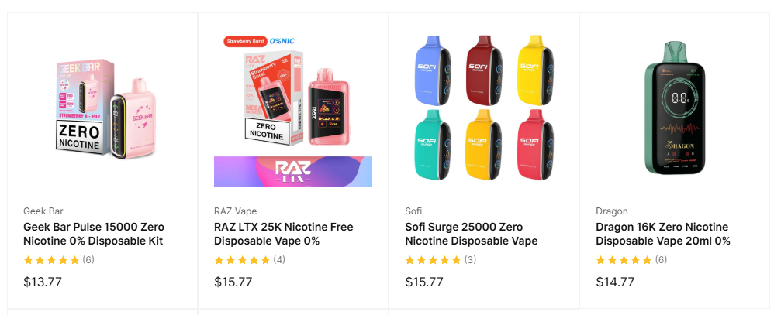Viewport: 774px width, 315px height.
Task: Open Sofi Surge 25000 Zero Nicotine title
Action: (472, 235)
